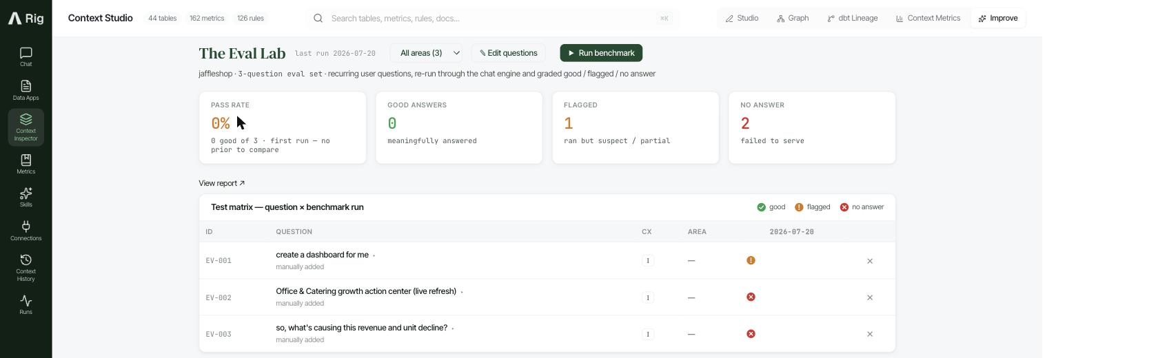Expand the All areas (3) dropdown
This screenshot has height=358, width=1158.
[426, 53]
